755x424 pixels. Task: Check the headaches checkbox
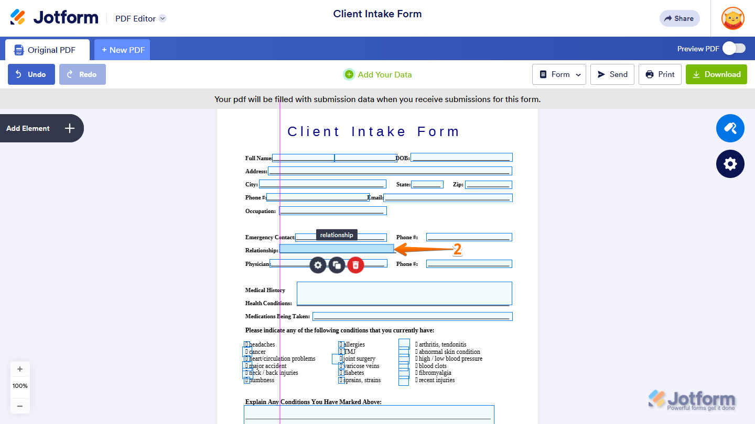(x=247, y=344)
